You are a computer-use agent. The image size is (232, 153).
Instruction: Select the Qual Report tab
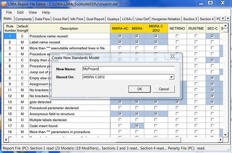(x=95, y=19)
